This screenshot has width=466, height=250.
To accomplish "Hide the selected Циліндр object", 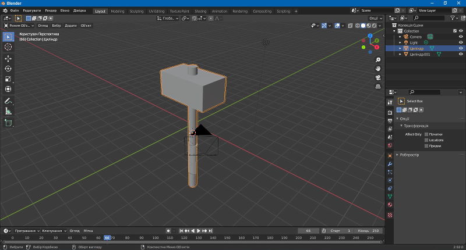I will [461, 48].
